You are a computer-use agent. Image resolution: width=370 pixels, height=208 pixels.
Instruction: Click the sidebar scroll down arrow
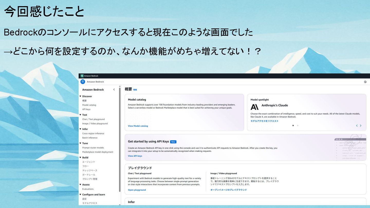coord(120,205)
